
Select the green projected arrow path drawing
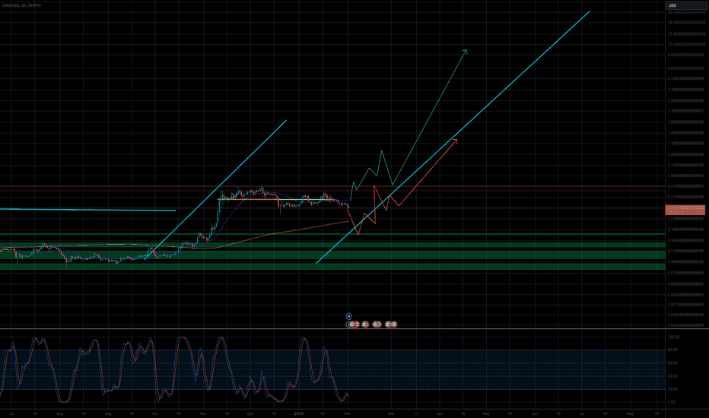(428, 119)
